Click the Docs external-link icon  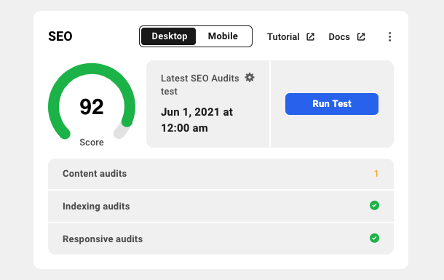(x=361, y=37)
